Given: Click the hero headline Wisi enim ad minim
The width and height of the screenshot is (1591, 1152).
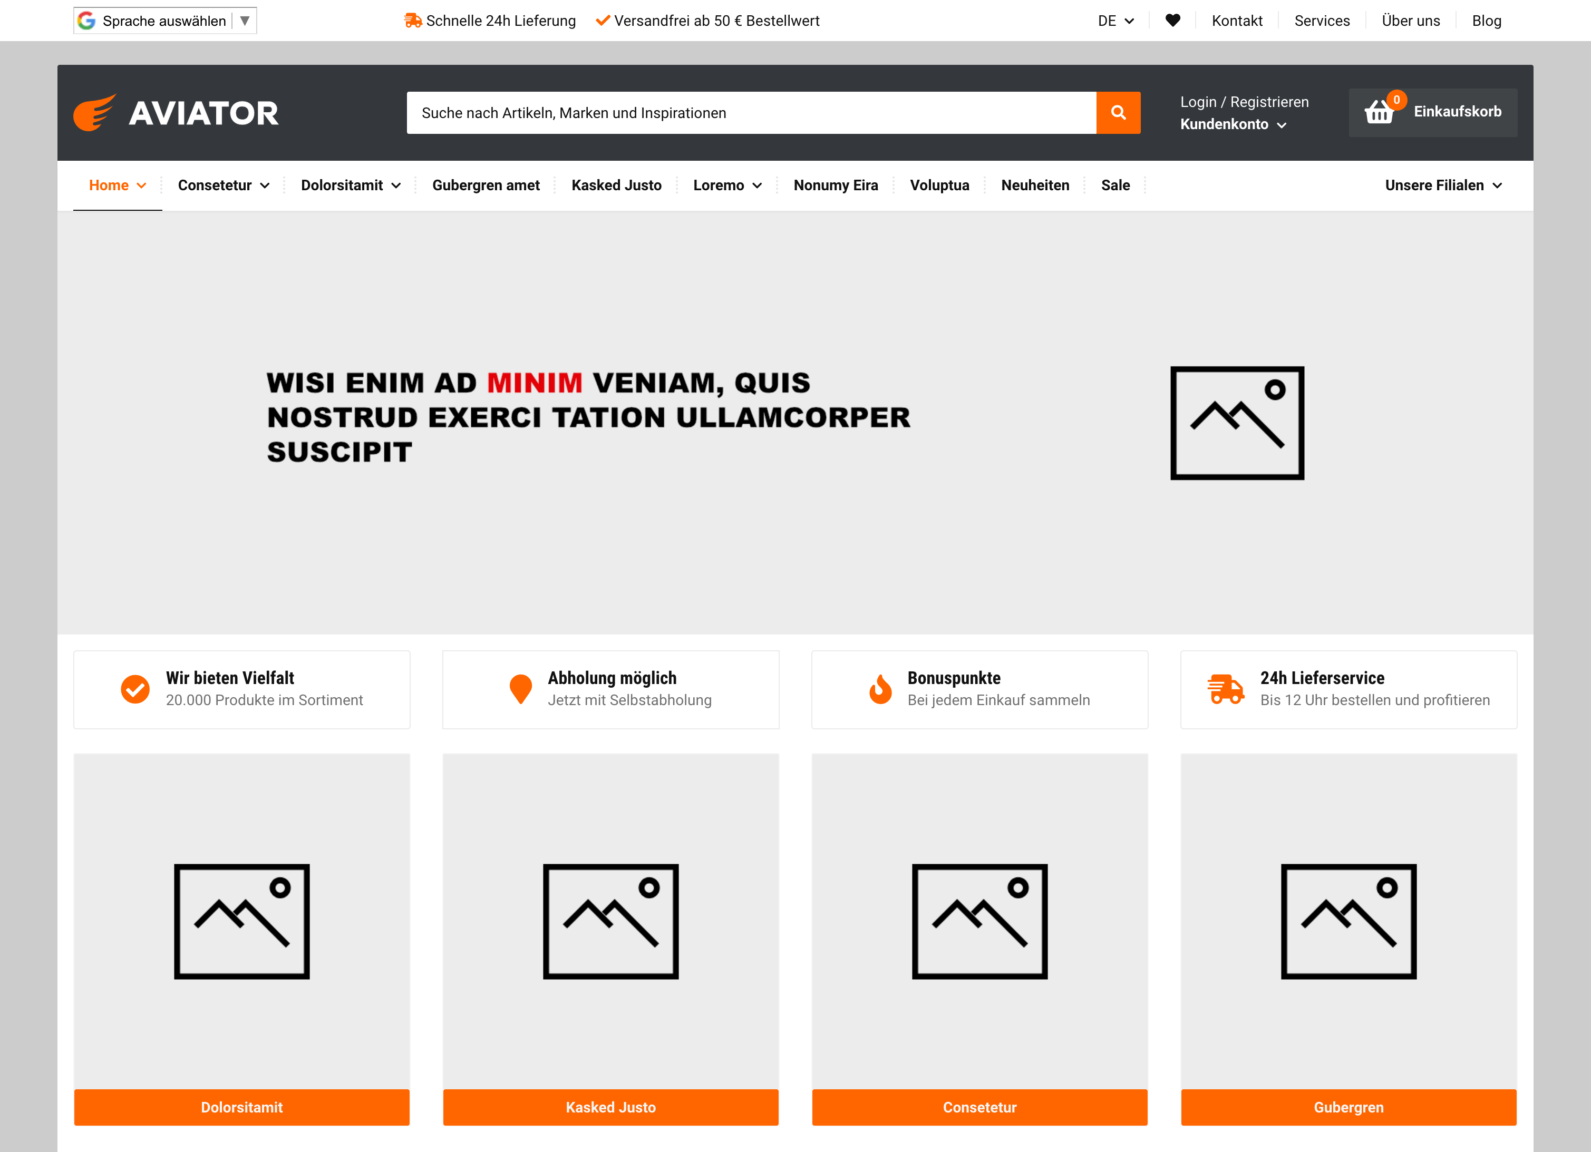Looking at the screenshot, I should click(x=588, y=417).
